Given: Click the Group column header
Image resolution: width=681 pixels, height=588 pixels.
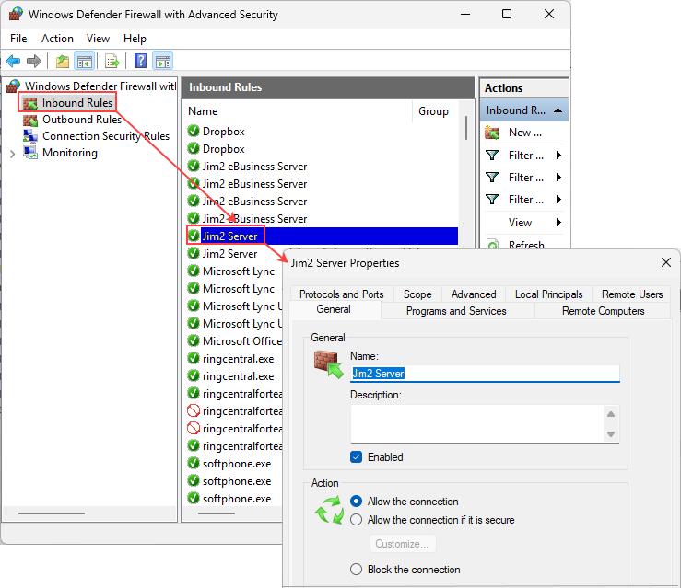Looking at the screenshot, I should point(433,111).
